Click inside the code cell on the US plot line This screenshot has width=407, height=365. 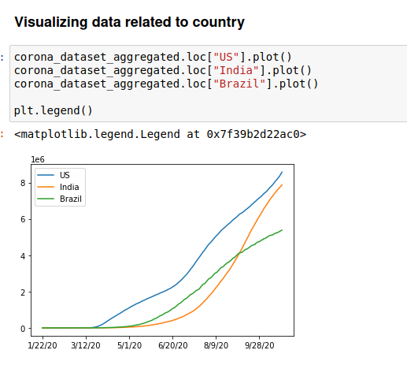click(153, 57)
